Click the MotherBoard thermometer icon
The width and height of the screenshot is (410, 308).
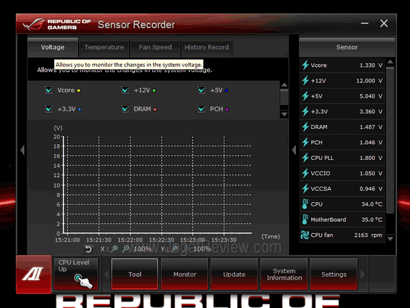point(305,219)
